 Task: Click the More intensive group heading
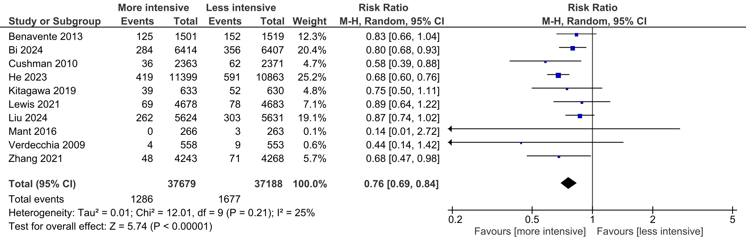[x=153, y=8]
